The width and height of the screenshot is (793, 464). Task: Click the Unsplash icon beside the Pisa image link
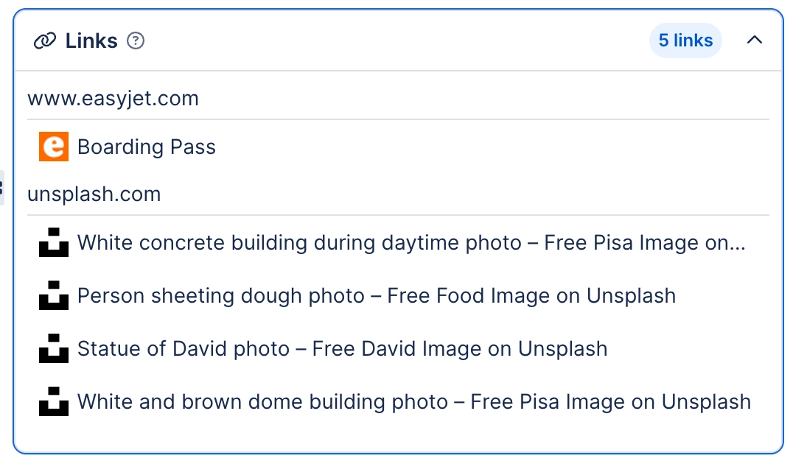coord(53,242)
